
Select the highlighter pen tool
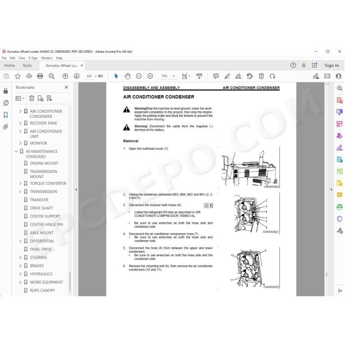tap(227, 76)
